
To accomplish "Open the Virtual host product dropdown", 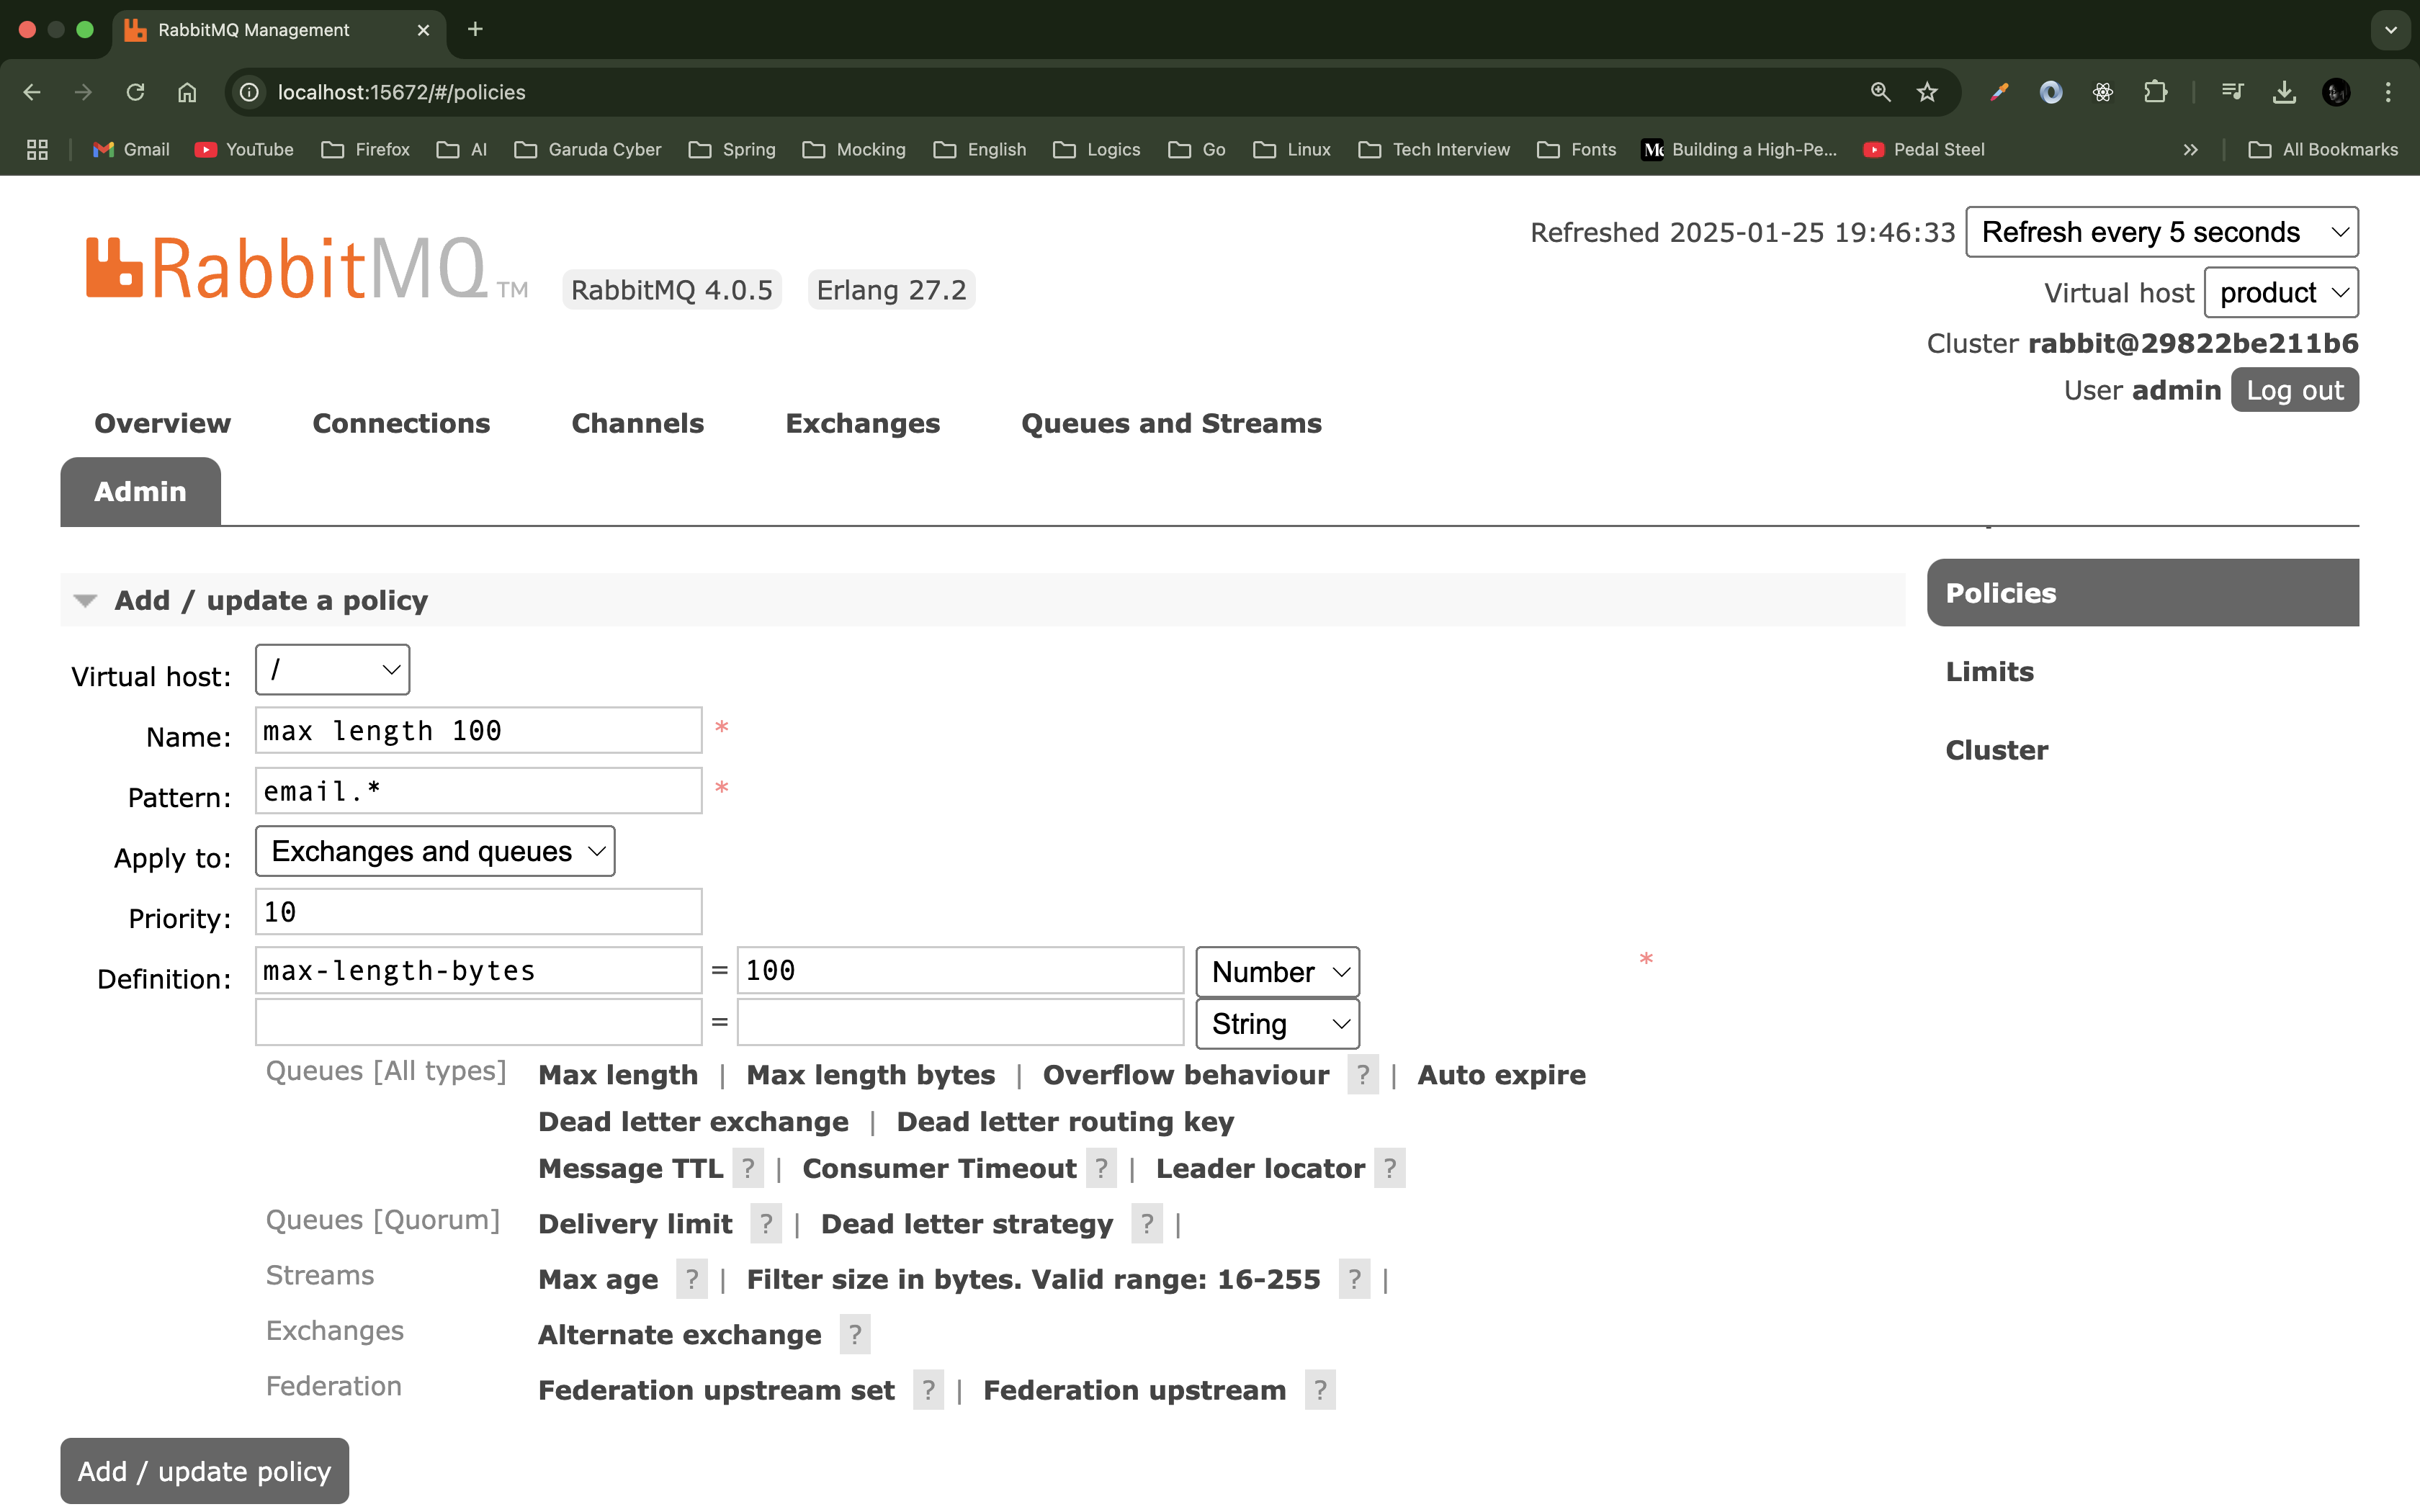I will click(x=2281, y=292).
